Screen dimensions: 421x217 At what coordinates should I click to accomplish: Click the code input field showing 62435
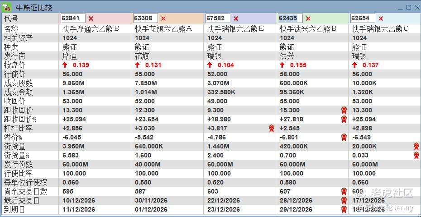coord(290,18)
